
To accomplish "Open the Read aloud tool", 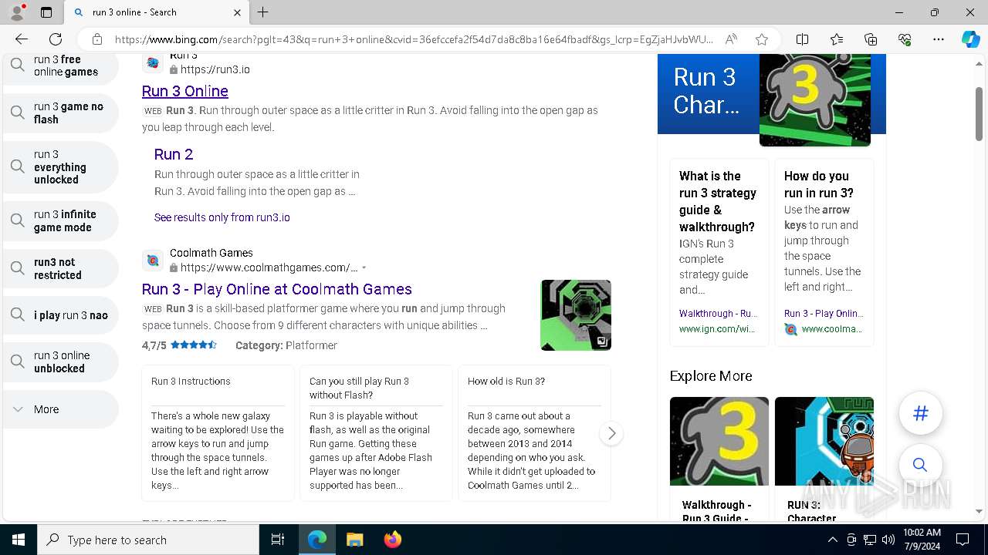I will (731, 39).
